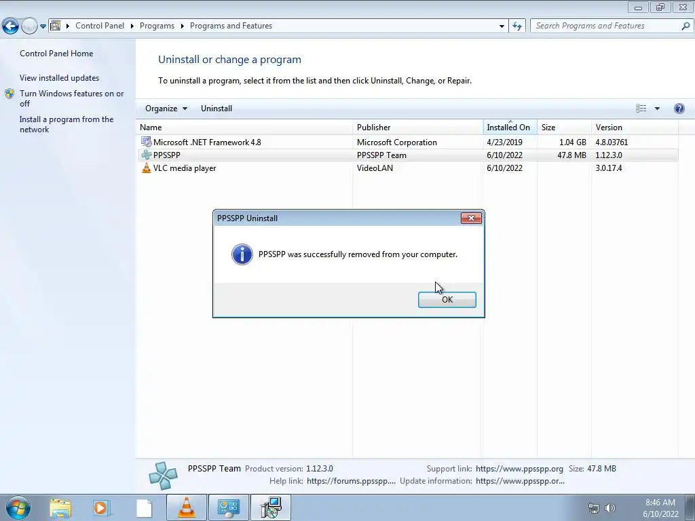The height and width of the screenshot is (521, 695).
Task: Click the PPSSPP icon in the list
Action: tap(147, 155)
